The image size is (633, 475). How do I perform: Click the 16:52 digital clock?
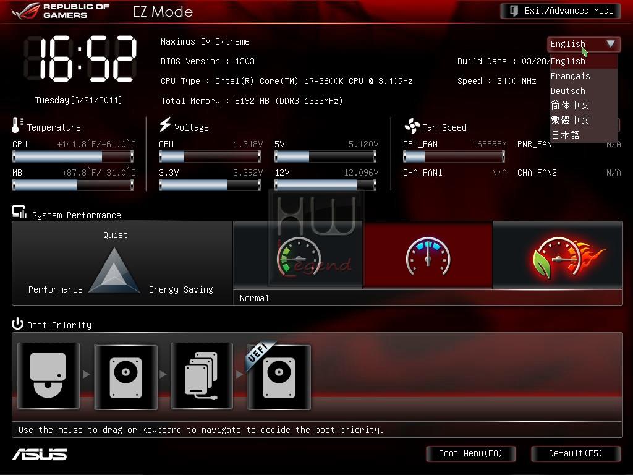(81, 59)
